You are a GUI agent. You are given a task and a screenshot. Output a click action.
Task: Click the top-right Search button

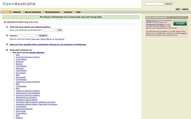click(169, 4)
